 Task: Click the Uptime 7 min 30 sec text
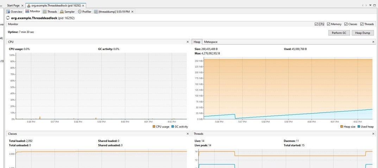click(21, 32)
